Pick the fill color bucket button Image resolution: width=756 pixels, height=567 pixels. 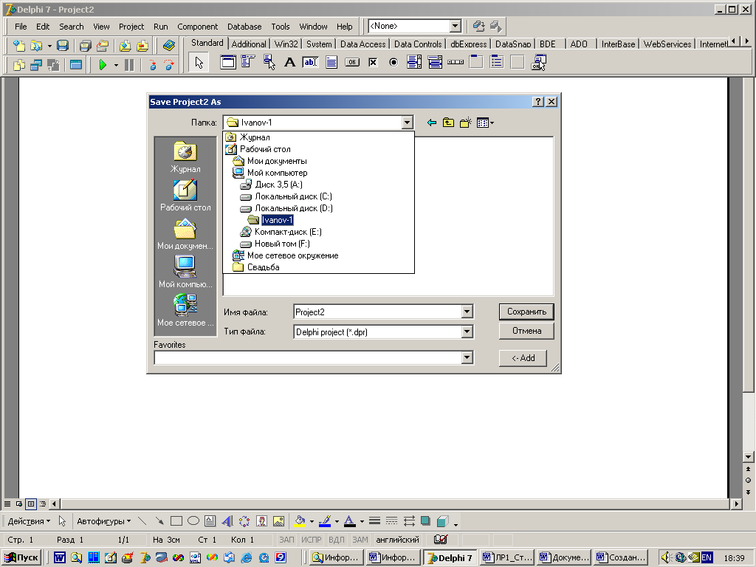point(300,521)
